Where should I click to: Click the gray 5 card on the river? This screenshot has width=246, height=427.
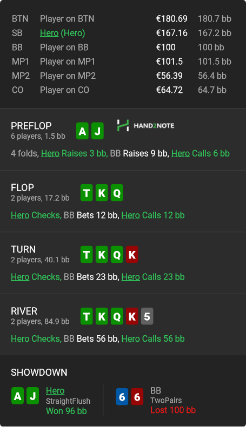[147, 316]
